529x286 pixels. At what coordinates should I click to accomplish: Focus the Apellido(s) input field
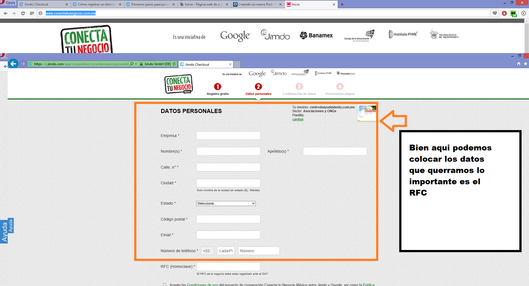[335, 151]
